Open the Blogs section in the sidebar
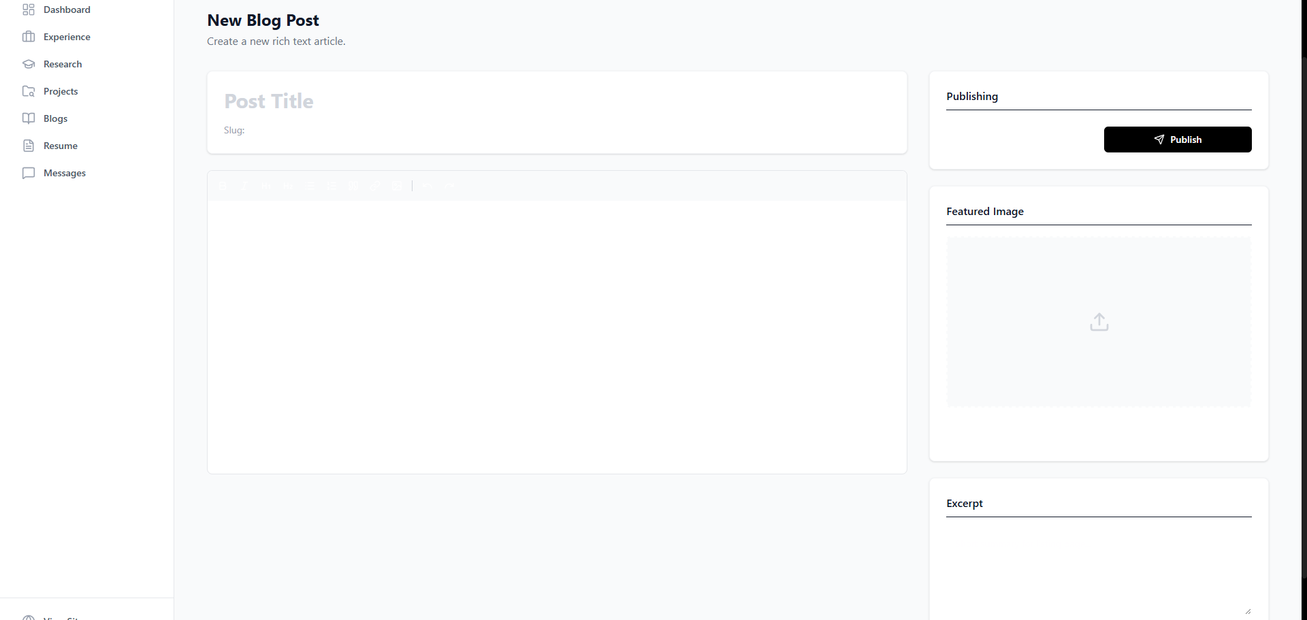The width and height of the screenshot is (1307, 620). click(56, 118)
